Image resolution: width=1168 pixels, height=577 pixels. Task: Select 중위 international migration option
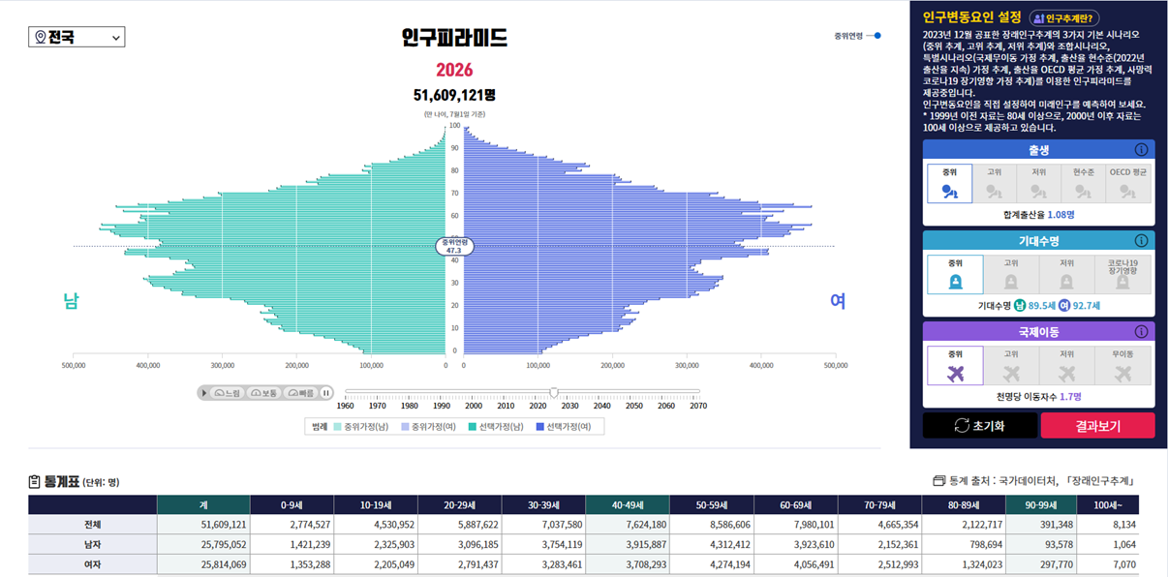tap(955, 366)
